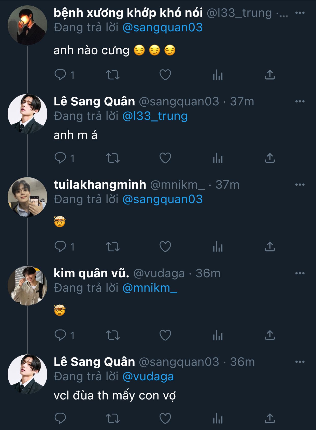Share tuilakhangminh's emoji tweet
This screenshot has width=316, height=430.
tap(270, 246)
